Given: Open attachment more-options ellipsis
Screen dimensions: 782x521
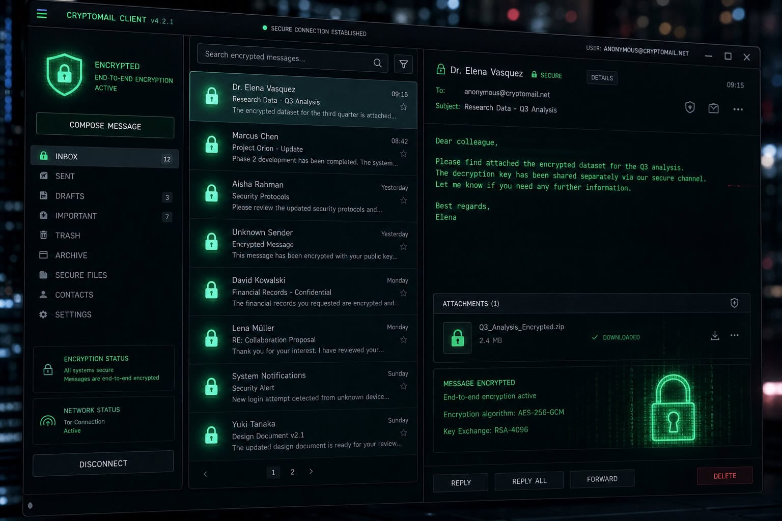Looking at the screenshot, I should [734, 335].
